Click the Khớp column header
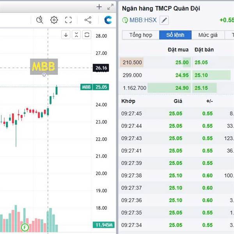The height and width of the screenshot is (234, 234). click(128, 101)
